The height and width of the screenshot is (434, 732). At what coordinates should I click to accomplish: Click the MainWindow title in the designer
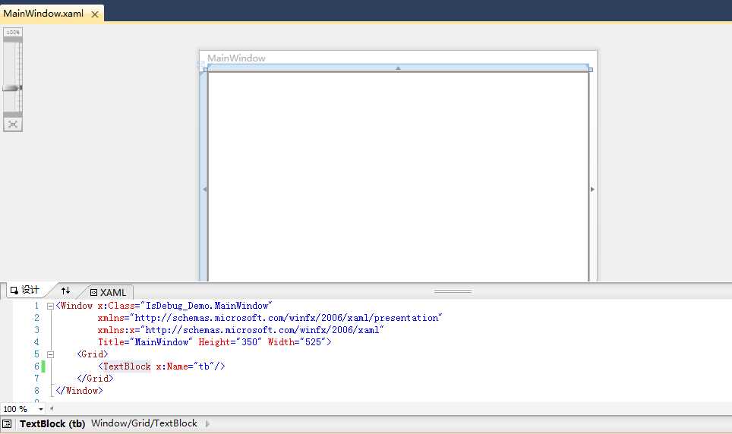[x=236, y=58]
